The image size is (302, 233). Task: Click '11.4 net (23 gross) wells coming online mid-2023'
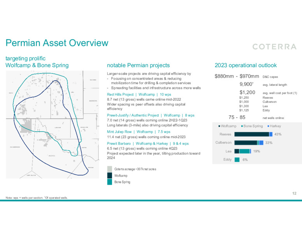click(x=146, y=137)
